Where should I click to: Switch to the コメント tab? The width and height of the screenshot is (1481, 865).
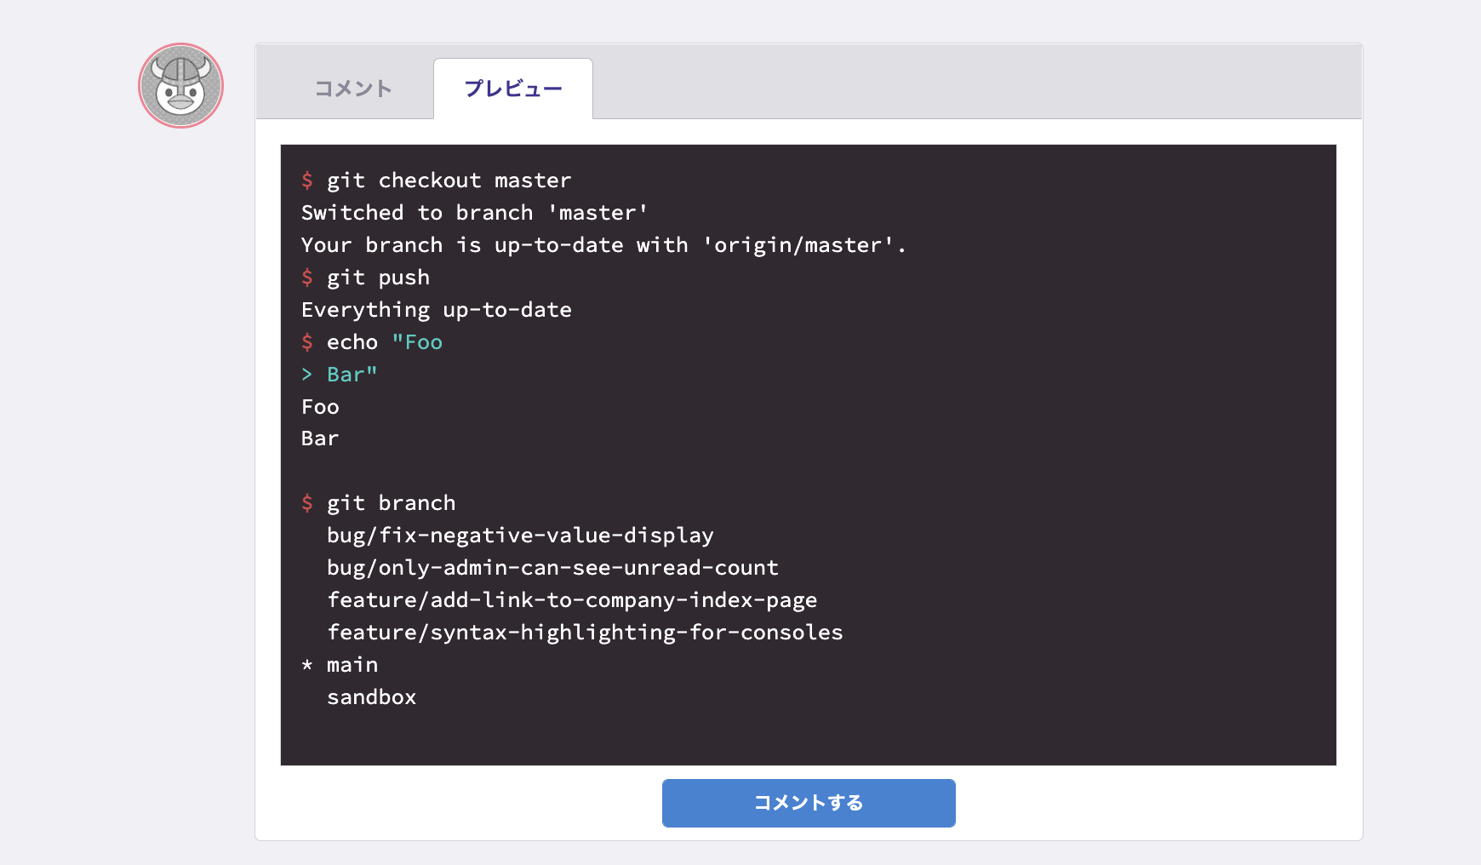coord(352,88)
